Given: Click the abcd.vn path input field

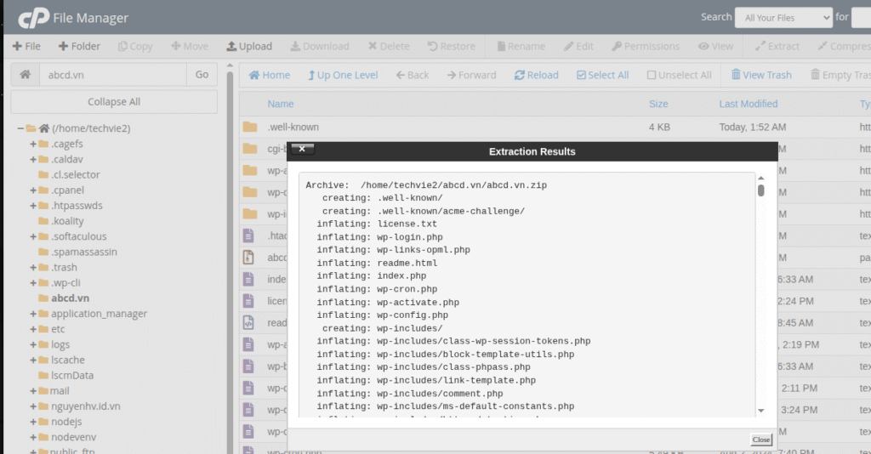Looking at the screenshot, I should click(x=112, y=75).
